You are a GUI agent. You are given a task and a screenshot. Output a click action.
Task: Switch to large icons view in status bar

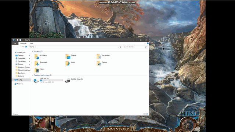(x=147, y=114)
